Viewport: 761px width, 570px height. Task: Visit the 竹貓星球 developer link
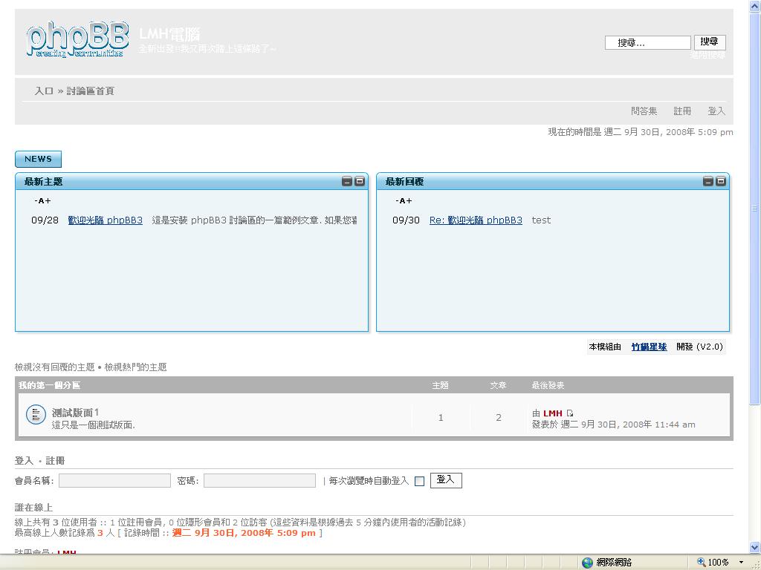point(649,347)
